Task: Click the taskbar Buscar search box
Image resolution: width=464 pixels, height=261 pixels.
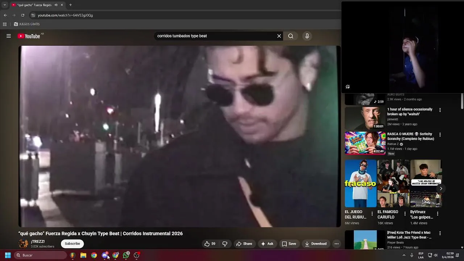Action: click(x=41, y=255)
